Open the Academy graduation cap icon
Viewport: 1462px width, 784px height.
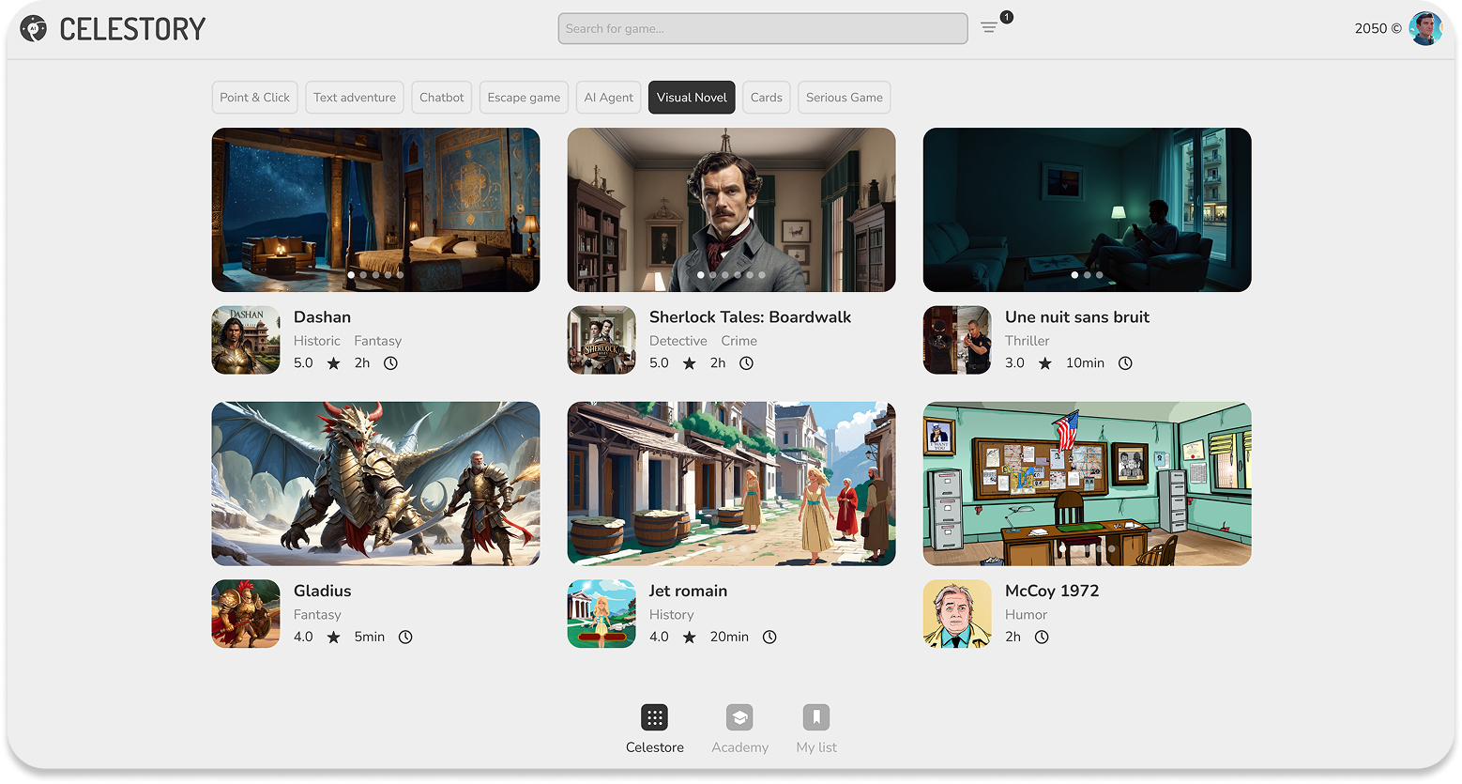coord(739,717)
